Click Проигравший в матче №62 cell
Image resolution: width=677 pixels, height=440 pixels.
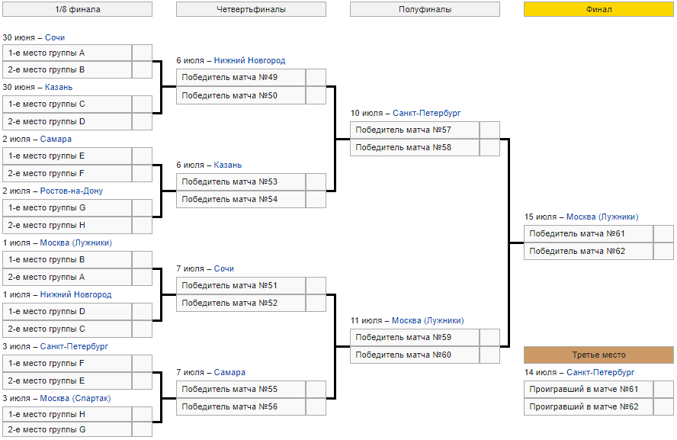(x=589, y=406)
